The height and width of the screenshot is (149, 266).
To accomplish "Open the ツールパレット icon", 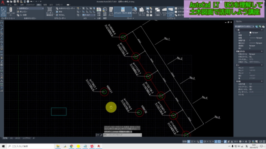I will 111,12.
